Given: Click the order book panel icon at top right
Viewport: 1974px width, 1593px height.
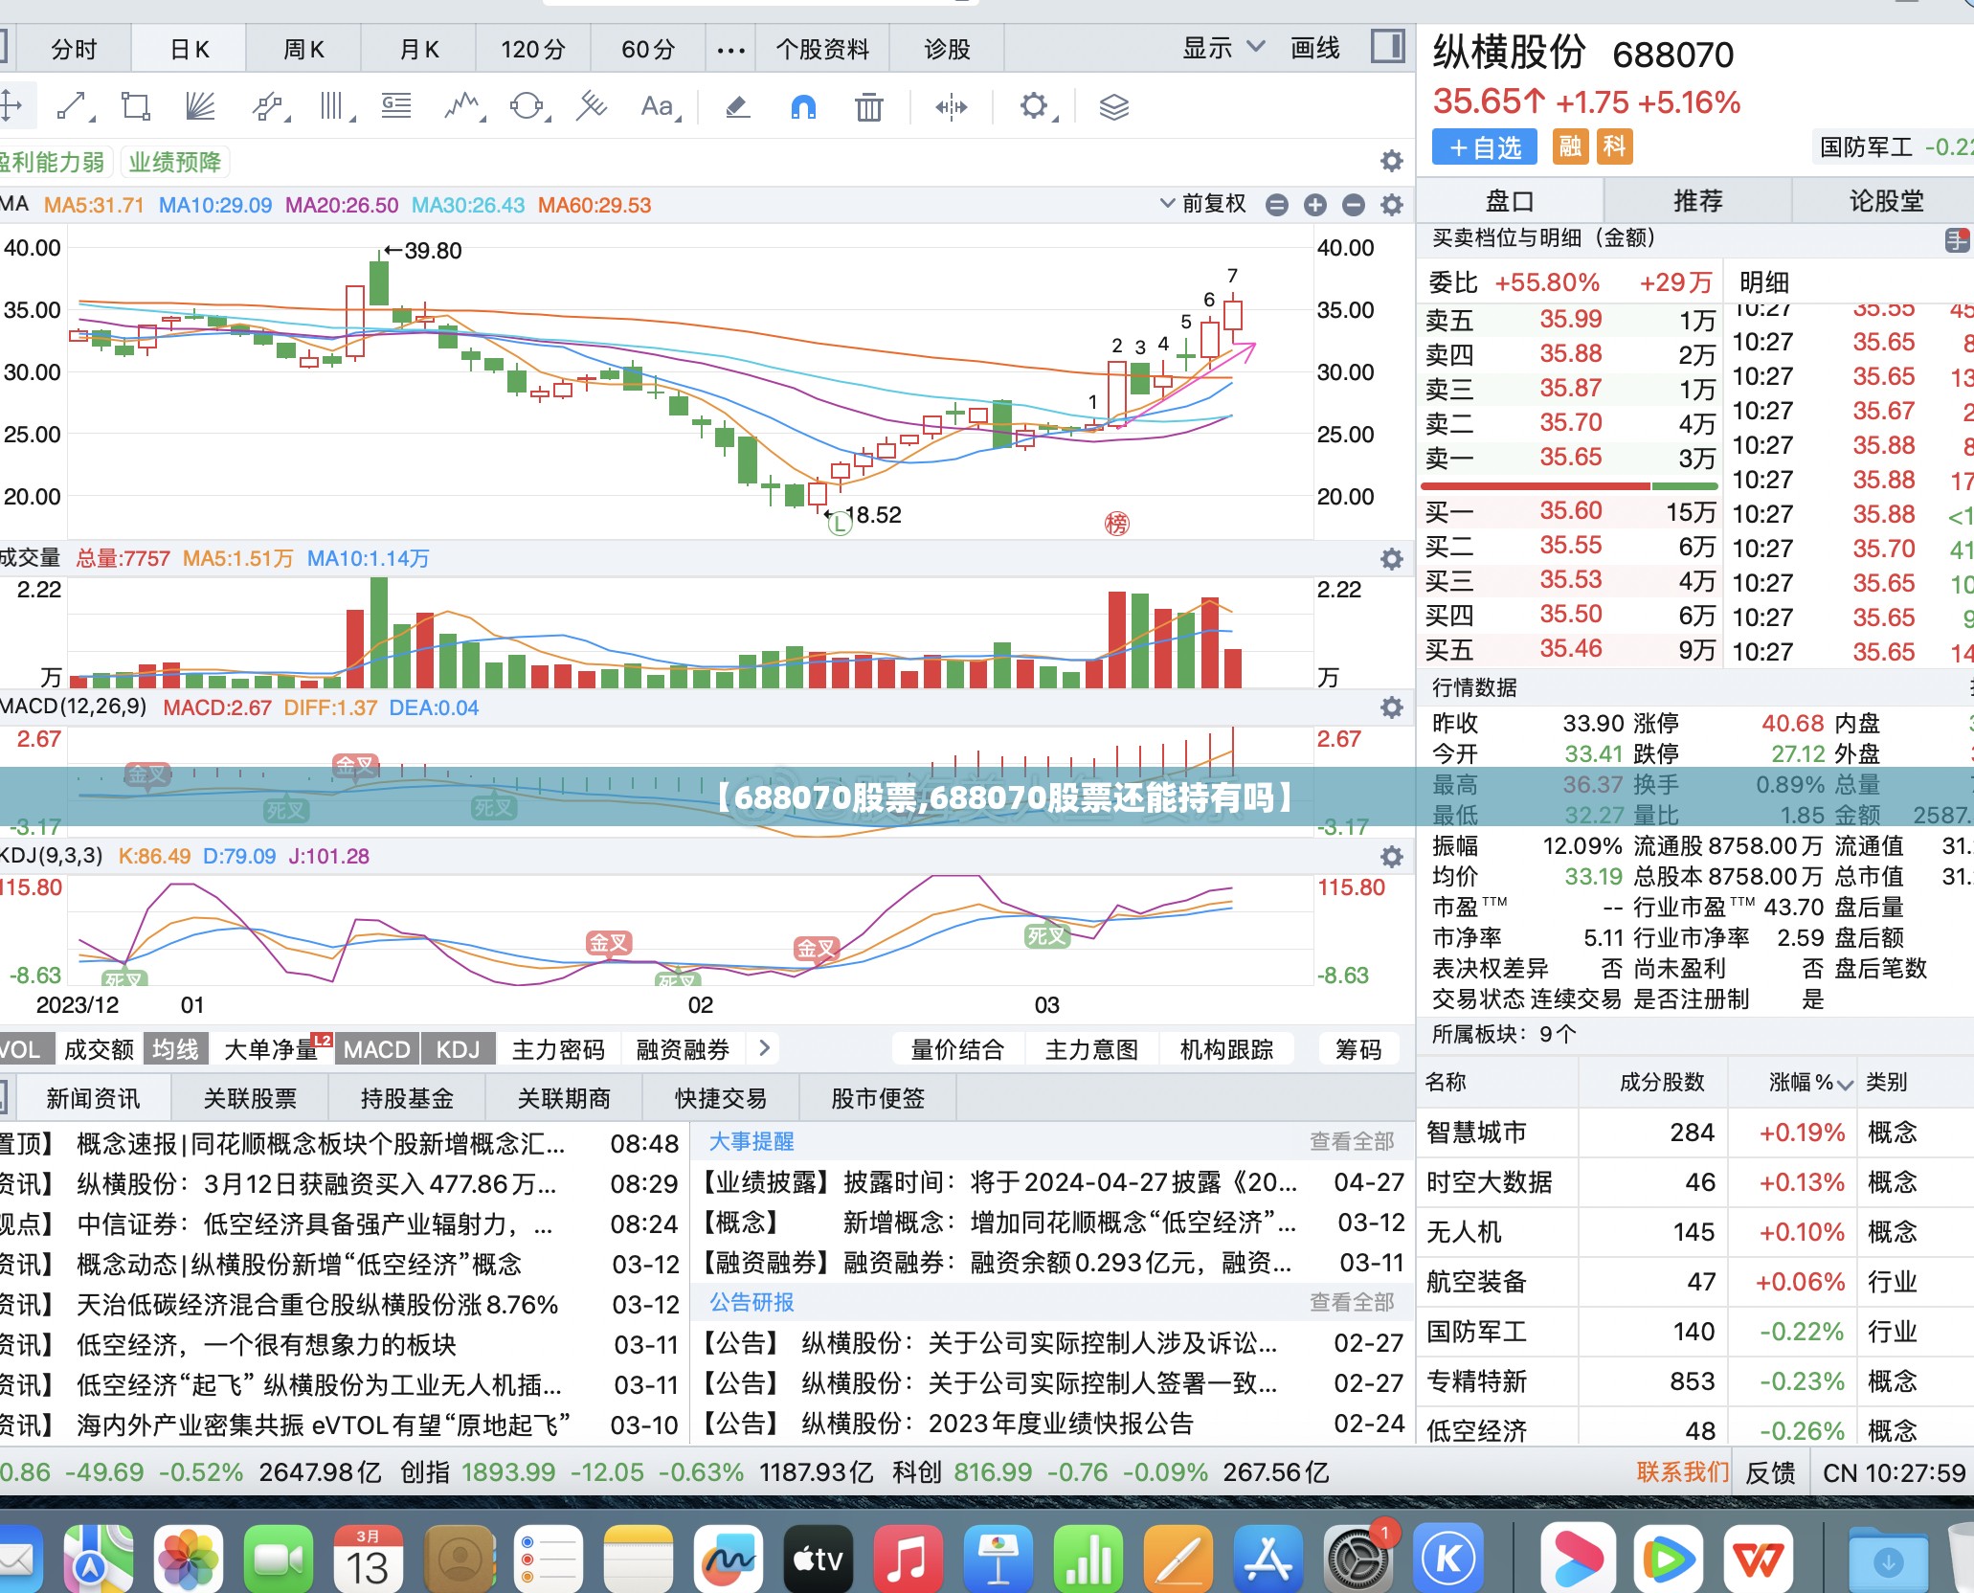Looking at the screenshot, I should click(x=1958, y=239).
